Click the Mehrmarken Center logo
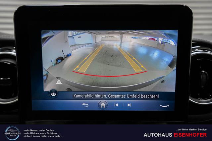 12,133
